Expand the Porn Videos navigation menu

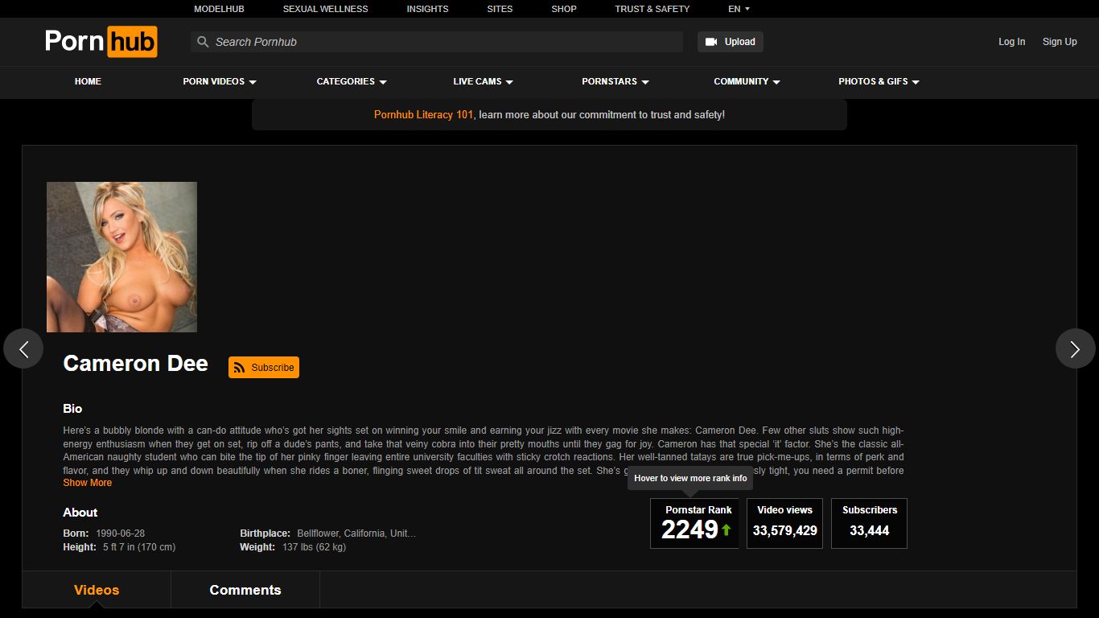click(x=220, y=81)
